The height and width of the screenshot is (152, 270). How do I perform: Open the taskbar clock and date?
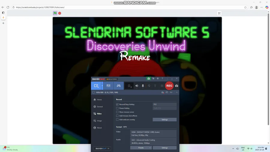click(259, 149)
